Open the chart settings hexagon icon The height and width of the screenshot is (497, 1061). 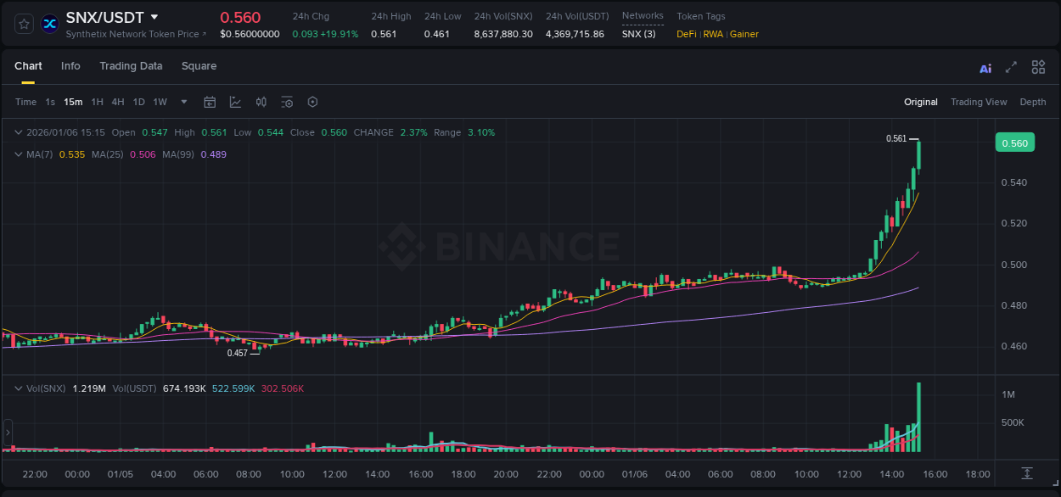pos(312,102)
